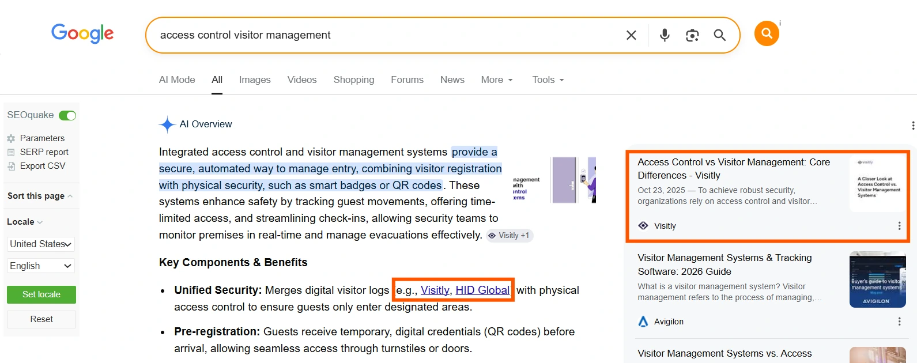Collapse the Sort this page section

(x=40, y=196)
